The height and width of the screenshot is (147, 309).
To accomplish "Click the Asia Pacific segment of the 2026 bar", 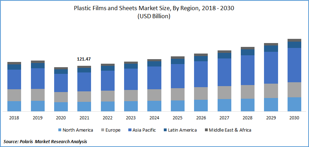I will pyautogui.click(x=201, y=74).
